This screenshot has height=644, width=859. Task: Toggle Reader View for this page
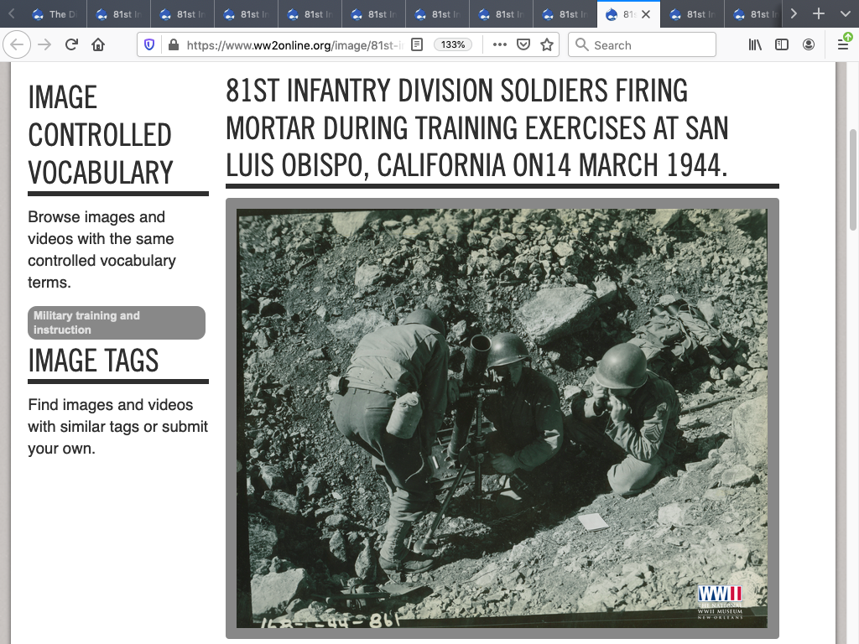pos(417,45)
